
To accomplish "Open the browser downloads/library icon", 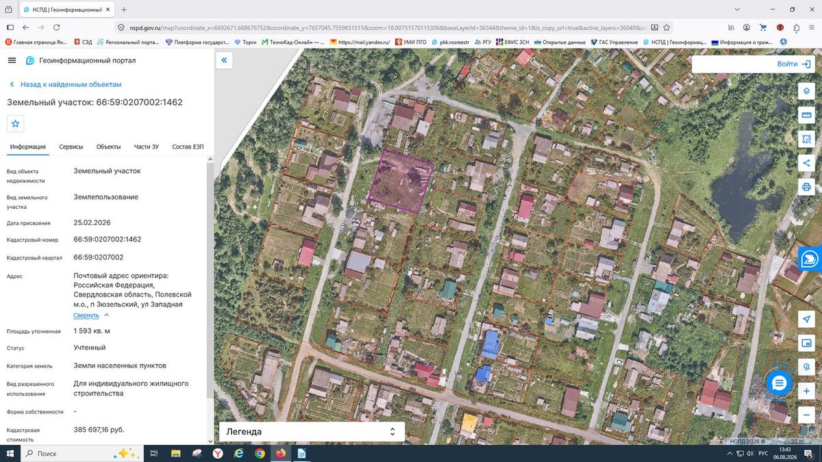I will pos(730,27).
